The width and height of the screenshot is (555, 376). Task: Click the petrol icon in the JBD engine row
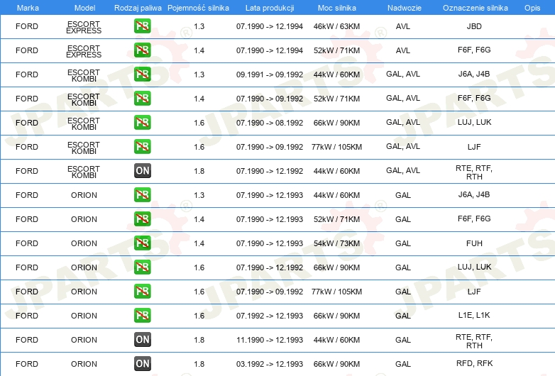pyautogui.click(x=142, y=26)
